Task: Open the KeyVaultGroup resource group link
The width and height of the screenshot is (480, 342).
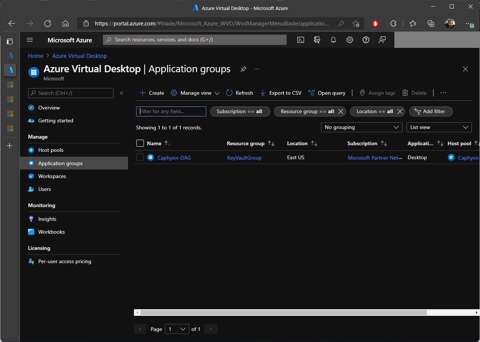Action: [244, 157]
